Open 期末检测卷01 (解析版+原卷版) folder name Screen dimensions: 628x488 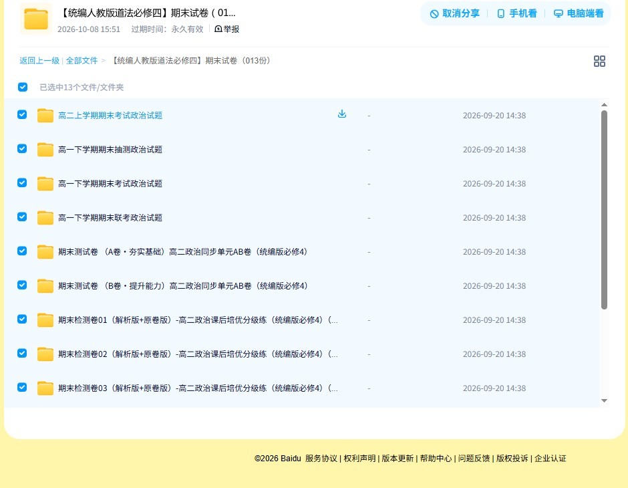click(x=198, y=320)
